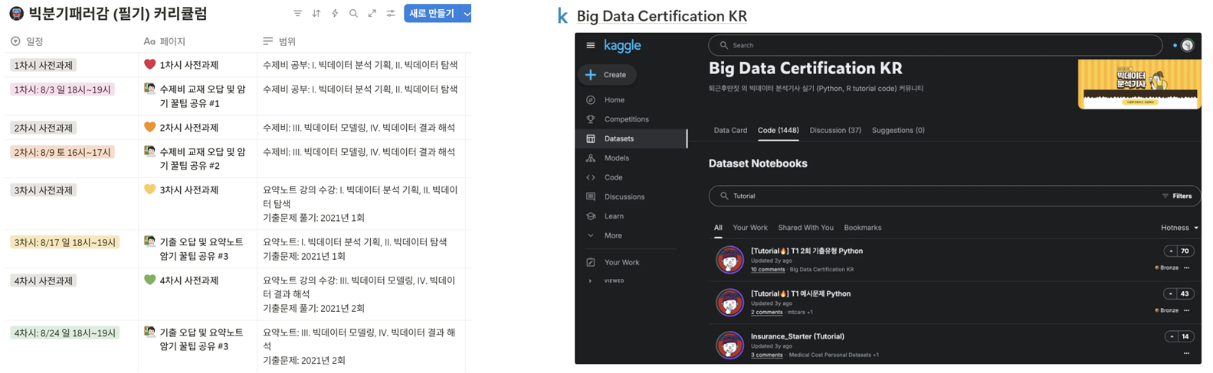The height and width of the screenshot is (373, 1213).
Task: Select the 2차시 사전과제 gray tag
Action: point(44,128)
